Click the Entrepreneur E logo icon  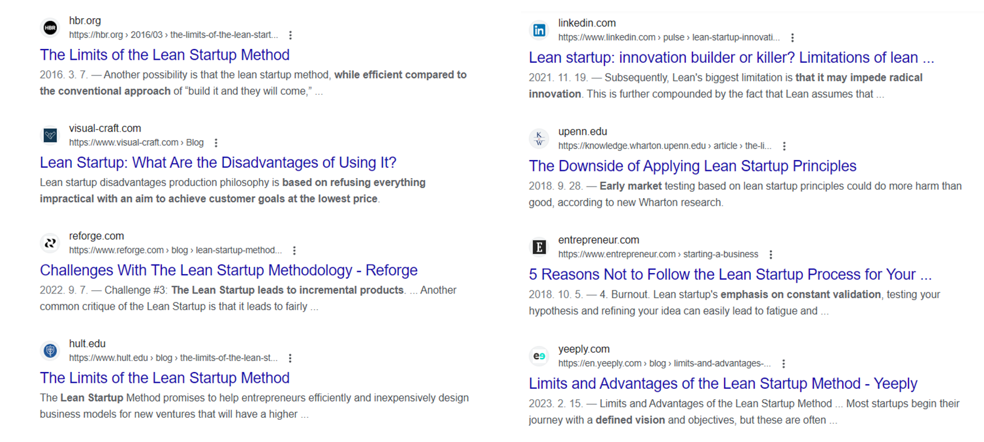[539, 247]
